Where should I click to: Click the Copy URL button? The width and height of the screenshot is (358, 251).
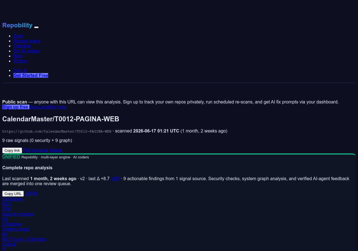click(x=13, y=194)
